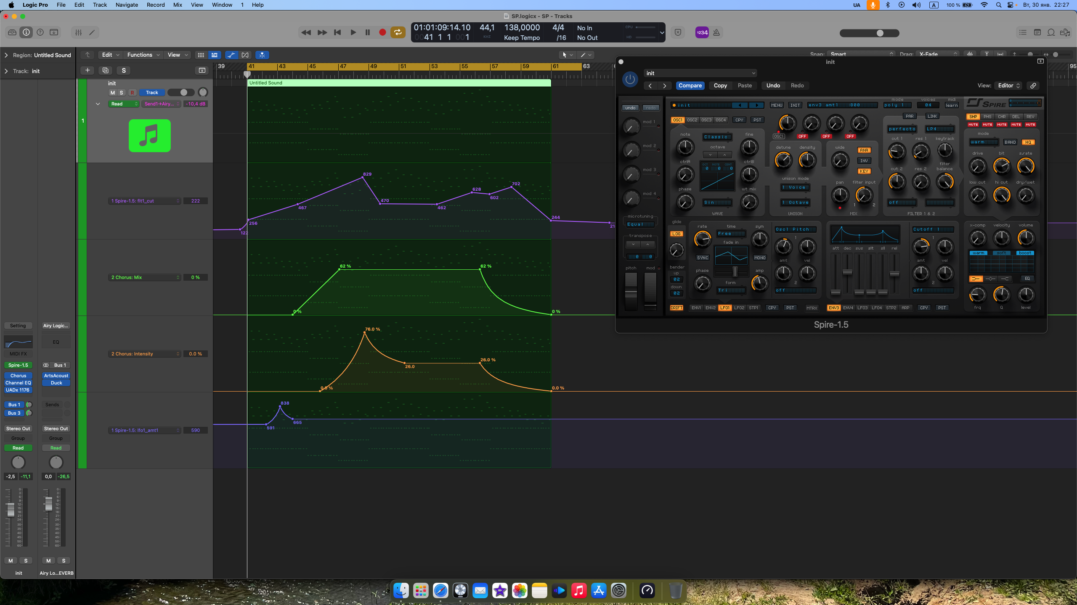Open the flt1_cut automation parameter dropdown
The width and height of the screenshot is (1077, 605).
click(x=145, y=201)
